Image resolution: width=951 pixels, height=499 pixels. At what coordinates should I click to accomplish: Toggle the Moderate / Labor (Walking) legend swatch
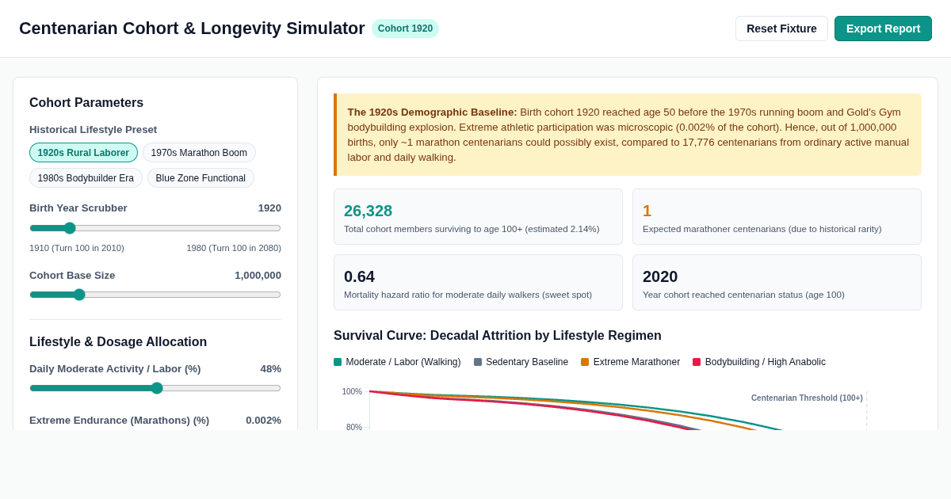coord(338,362)
